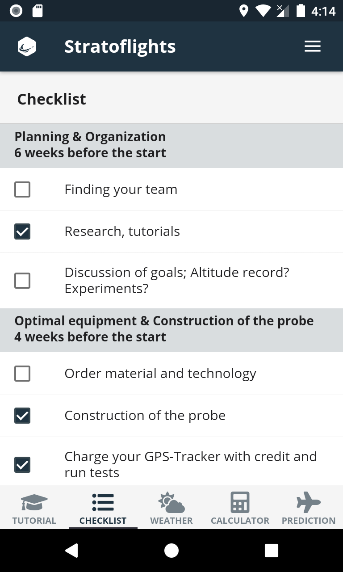This screenshot has width=343, height=572.
Task: Uncheck the 'Research, tutorials' checkbox
Action: tap(22, 231)
